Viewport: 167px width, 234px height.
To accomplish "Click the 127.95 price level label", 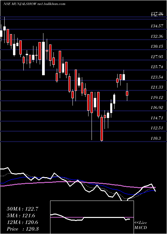I will pyautogui.click(x=157, y=57).
